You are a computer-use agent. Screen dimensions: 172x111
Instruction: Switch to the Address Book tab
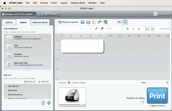[x=40, y=22]
